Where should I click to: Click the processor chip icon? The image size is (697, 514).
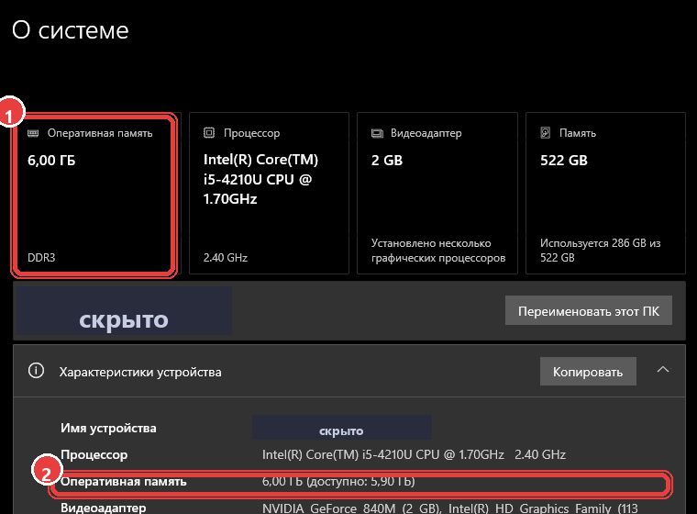point(209,132)
